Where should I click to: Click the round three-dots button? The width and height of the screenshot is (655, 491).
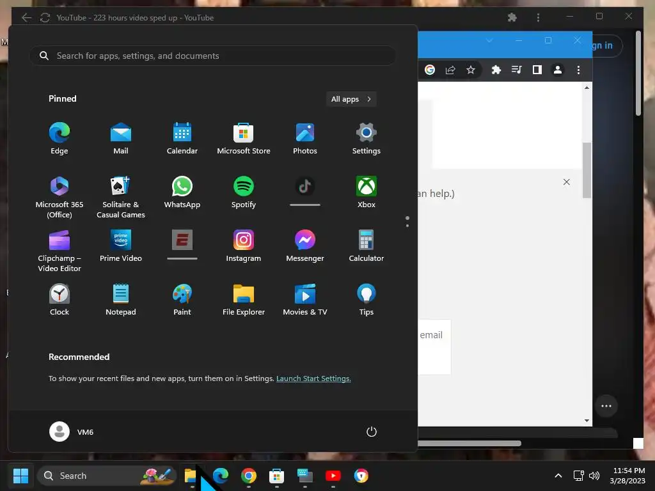(x=606, y=406)
